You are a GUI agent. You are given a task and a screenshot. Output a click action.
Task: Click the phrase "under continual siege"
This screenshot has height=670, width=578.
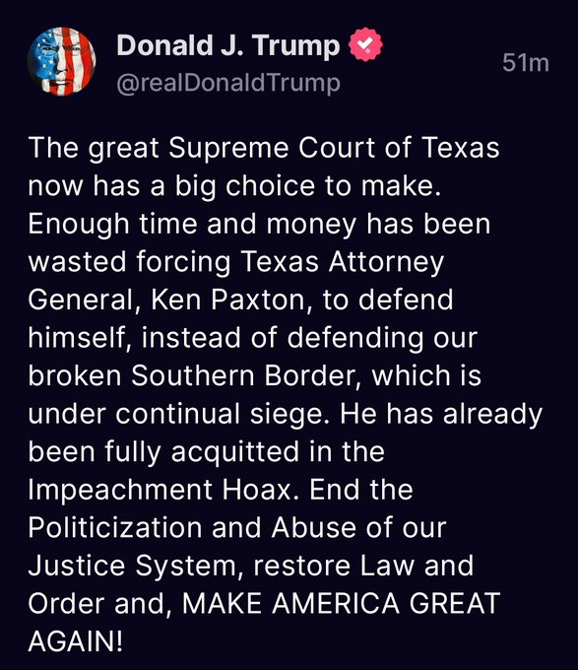point(179,415)
